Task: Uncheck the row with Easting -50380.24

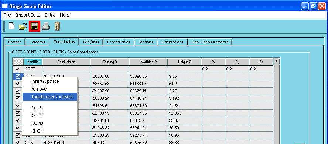Action: tap(18, 98)
